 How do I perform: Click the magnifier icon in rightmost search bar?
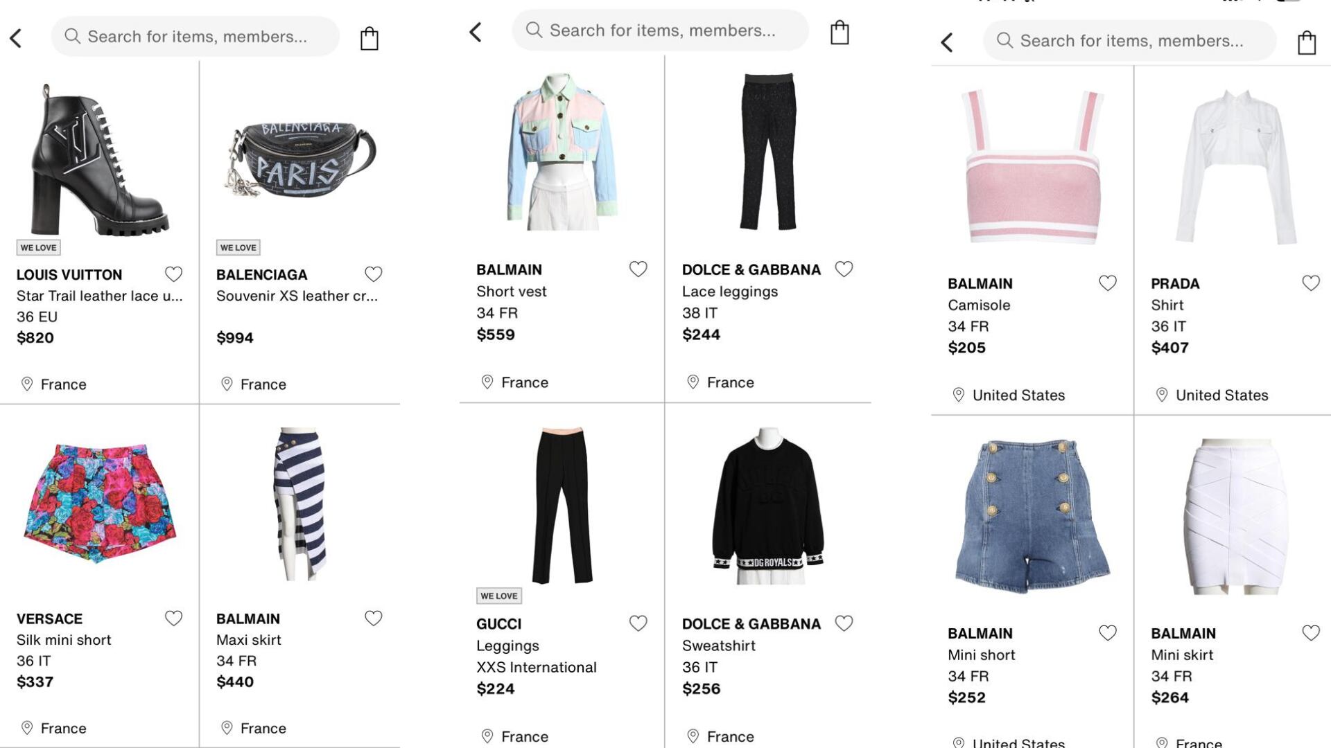coord(1005,40)
